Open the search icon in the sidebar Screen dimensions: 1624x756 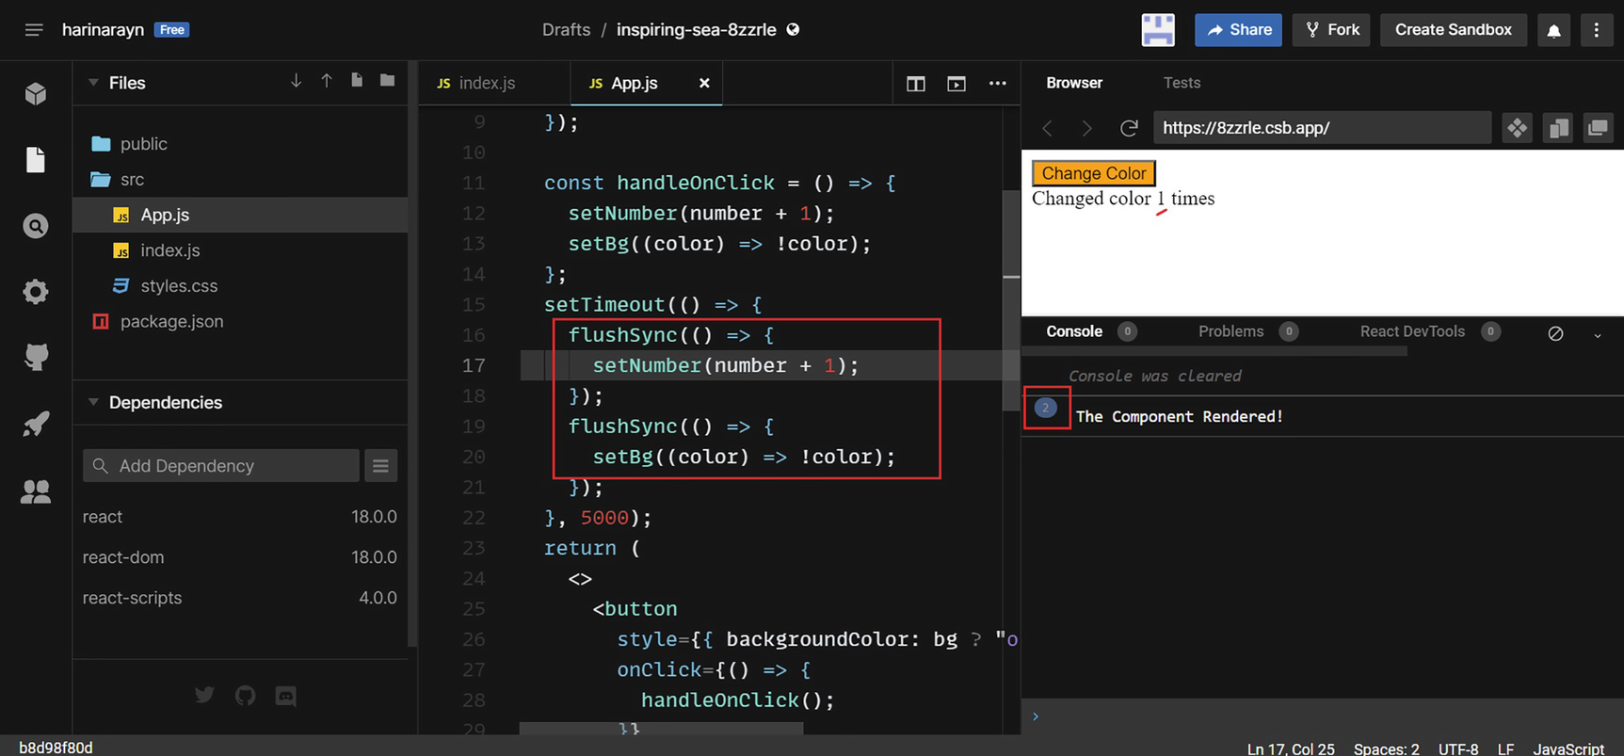click(36, 226)
